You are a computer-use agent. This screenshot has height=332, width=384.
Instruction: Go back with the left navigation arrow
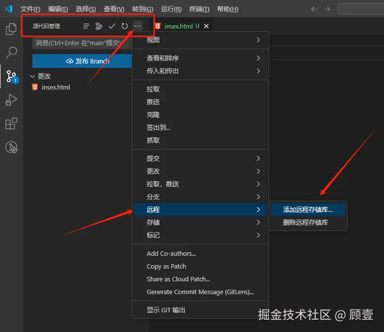coord(314,9)
